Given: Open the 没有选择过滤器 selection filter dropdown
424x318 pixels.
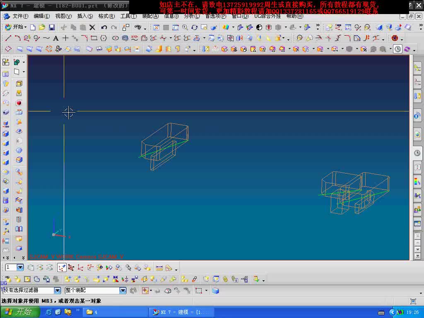Looking at the screenshot, I should click(57, 290).
